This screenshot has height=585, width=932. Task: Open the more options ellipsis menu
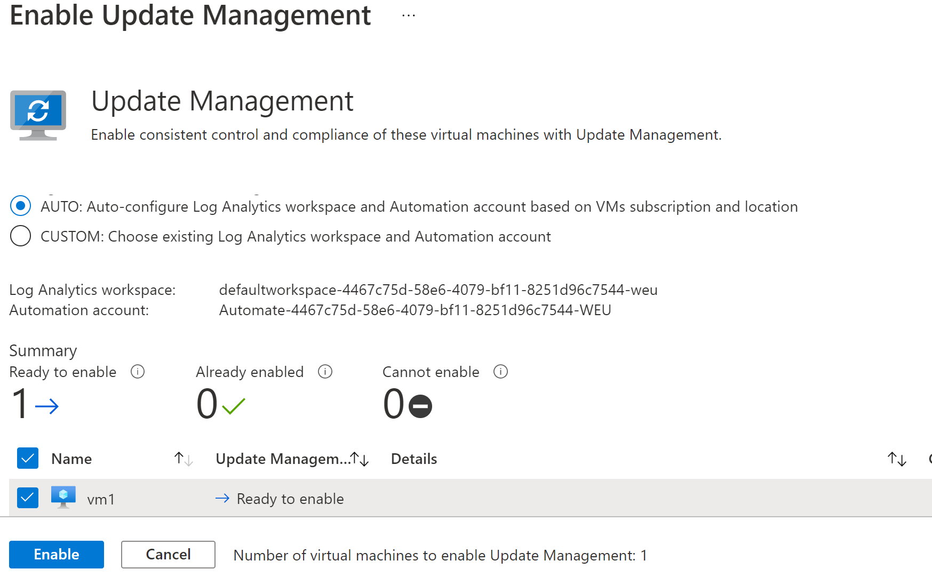coord(409,16)
